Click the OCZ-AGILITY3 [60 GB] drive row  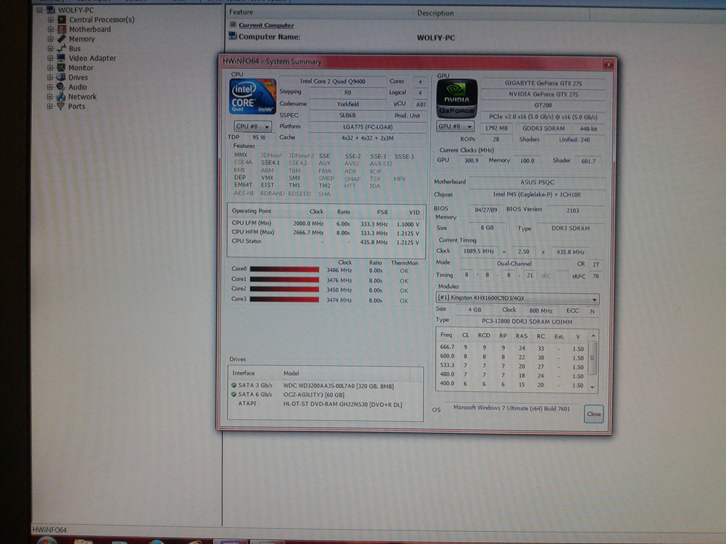click(x=325, y=394)
